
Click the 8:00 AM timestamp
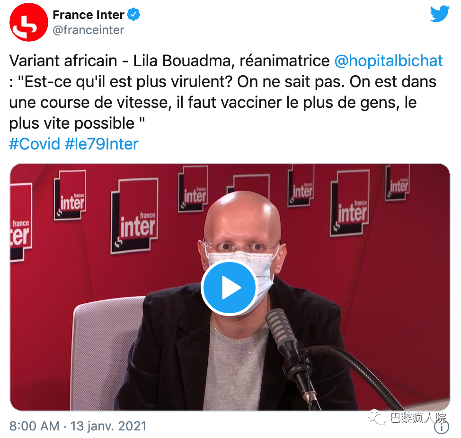click(35, 426)
